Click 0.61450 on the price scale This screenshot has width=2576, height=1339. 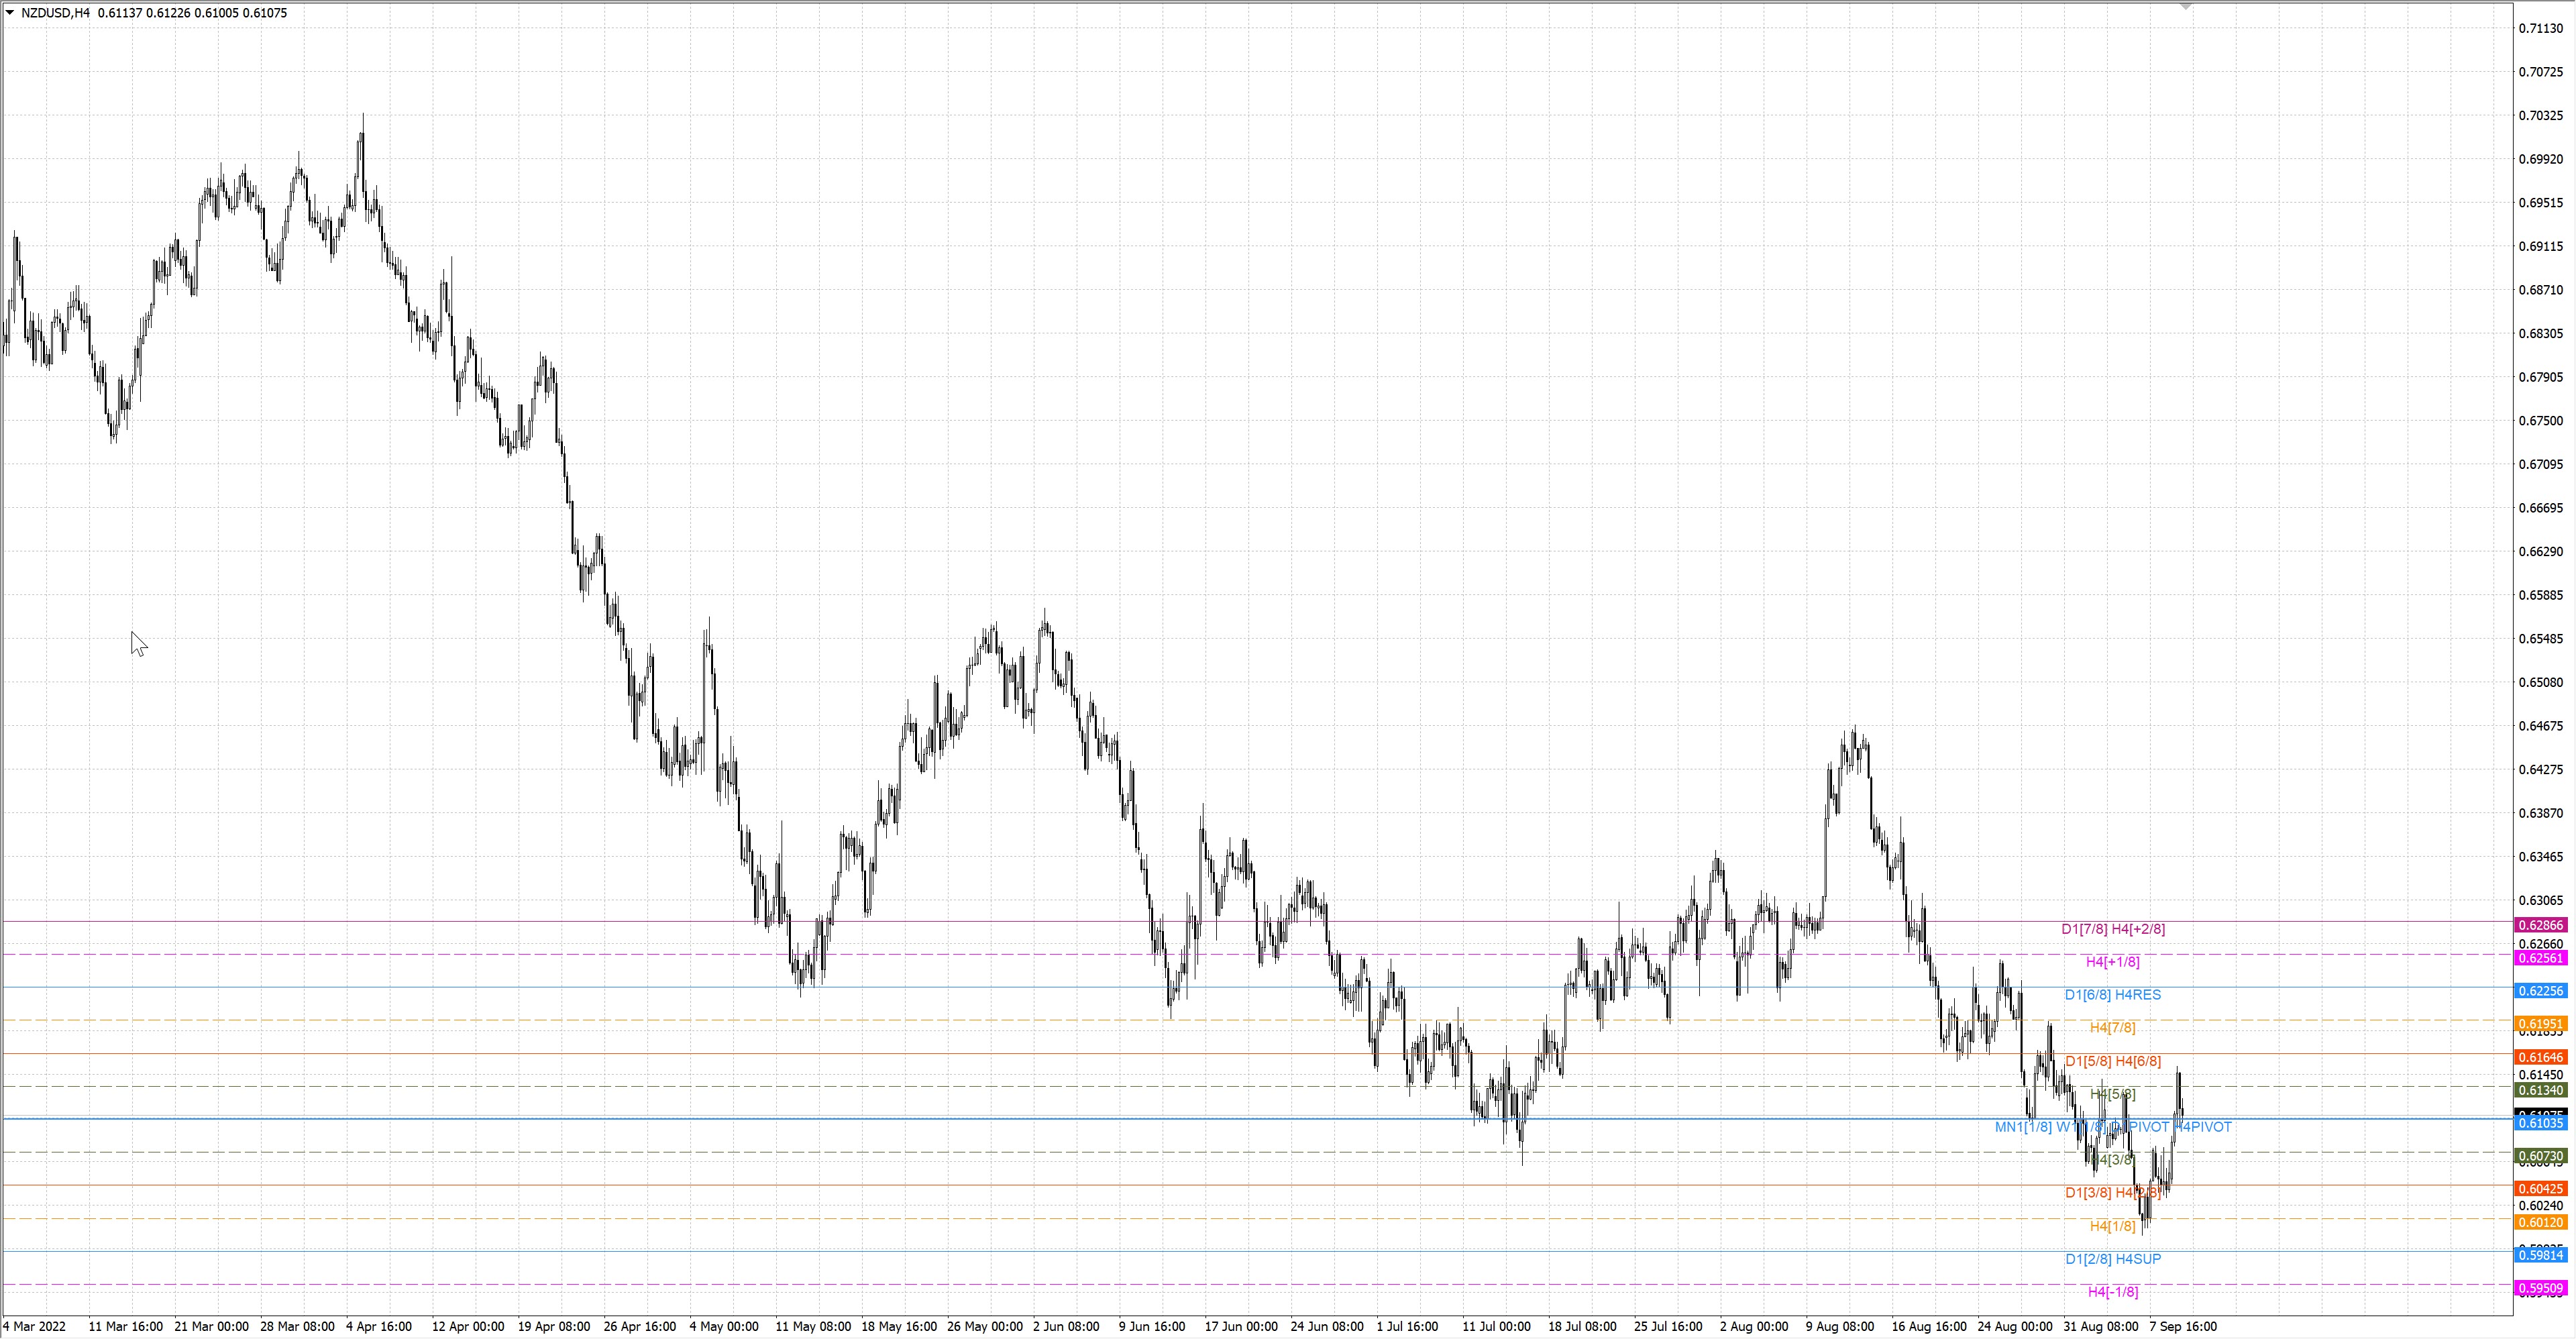click(2541, 1075)
